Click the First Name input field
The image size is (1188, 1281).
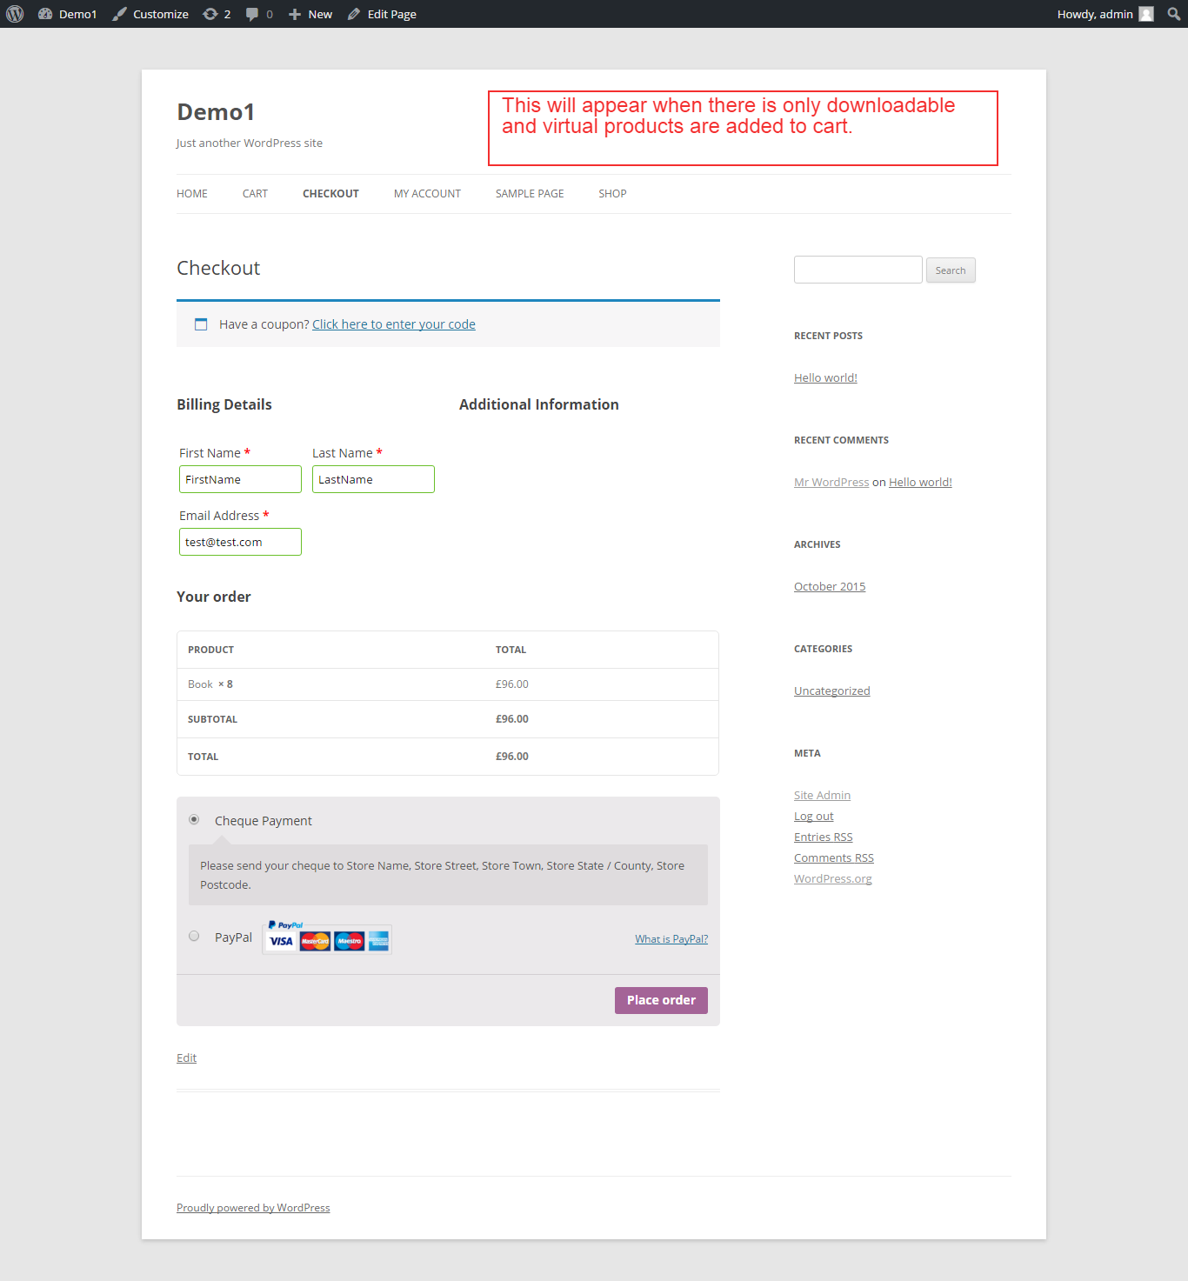(240, 479)
